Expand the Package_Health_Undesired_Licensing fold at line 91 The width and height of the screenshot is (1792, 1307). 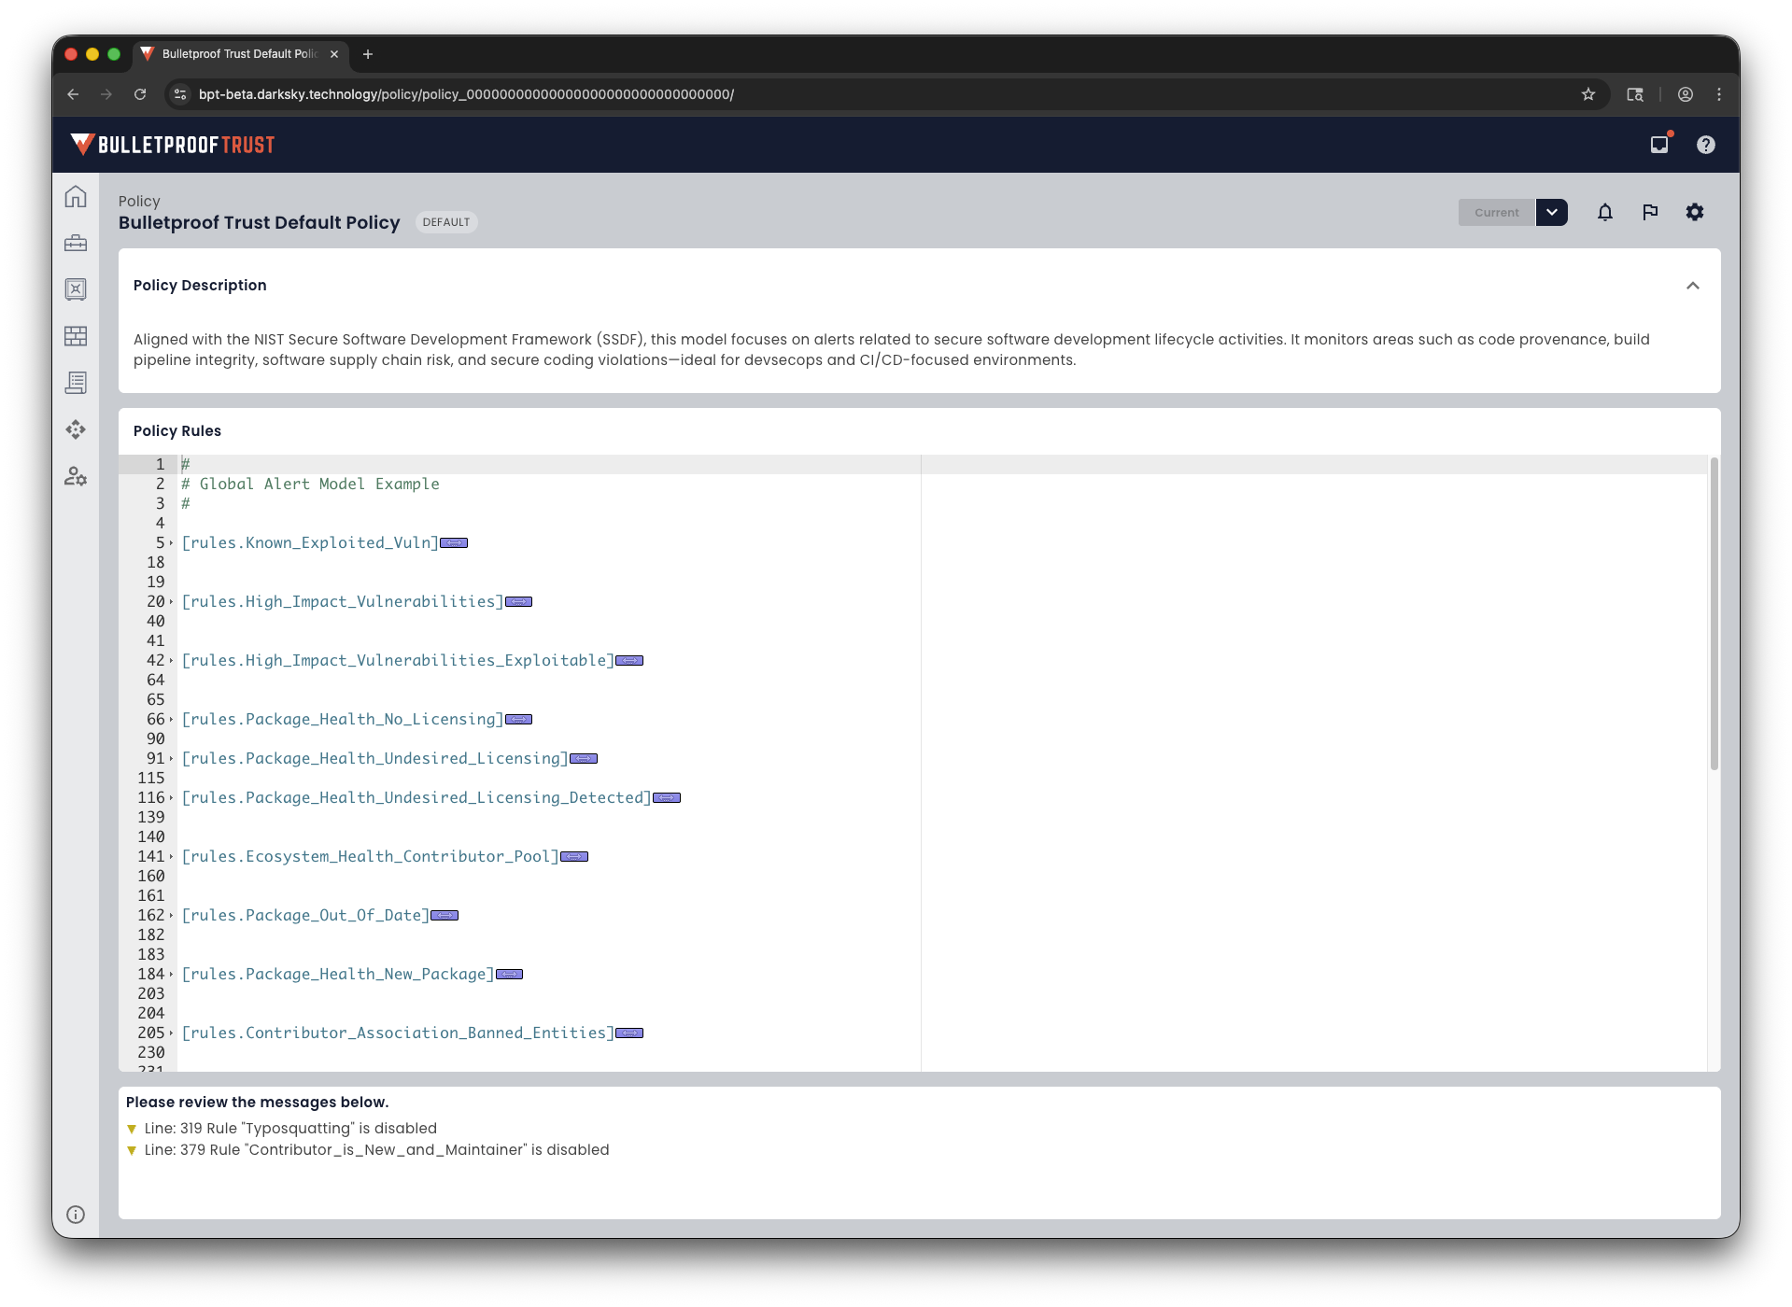point(171,759)
